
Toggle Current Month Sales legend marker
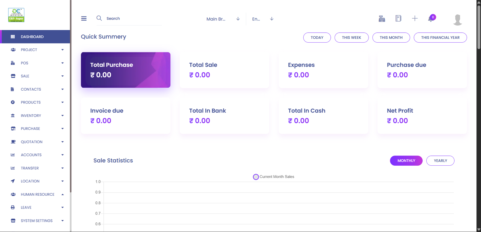256,177
